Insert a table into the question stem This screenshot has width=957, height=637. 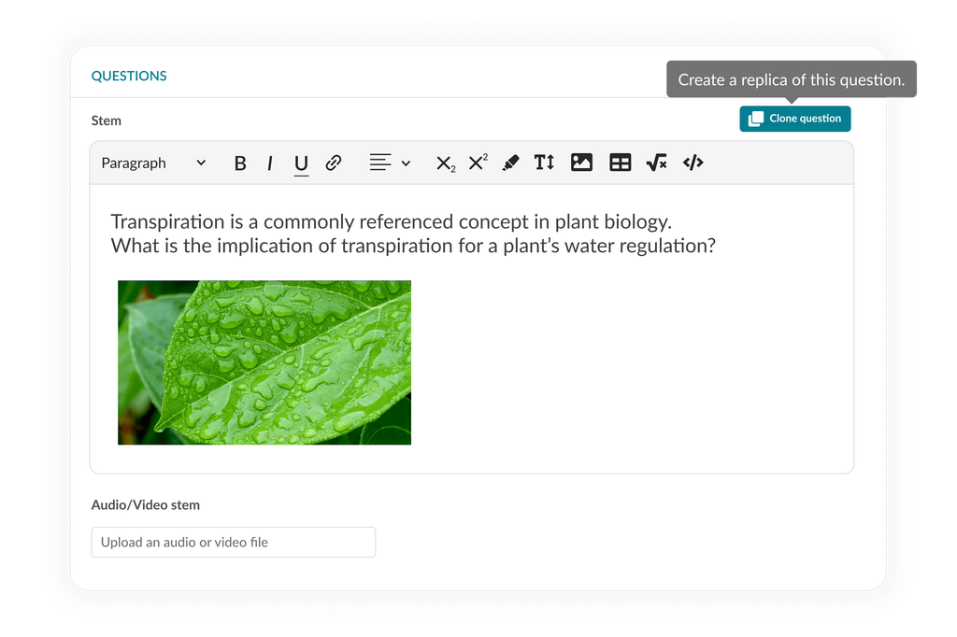pyautogui.click(x=620, y=163)
